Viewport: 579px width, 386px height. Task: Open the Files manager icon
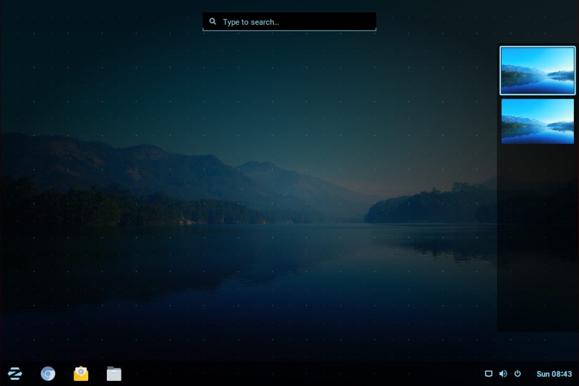(x=114, y=374)
